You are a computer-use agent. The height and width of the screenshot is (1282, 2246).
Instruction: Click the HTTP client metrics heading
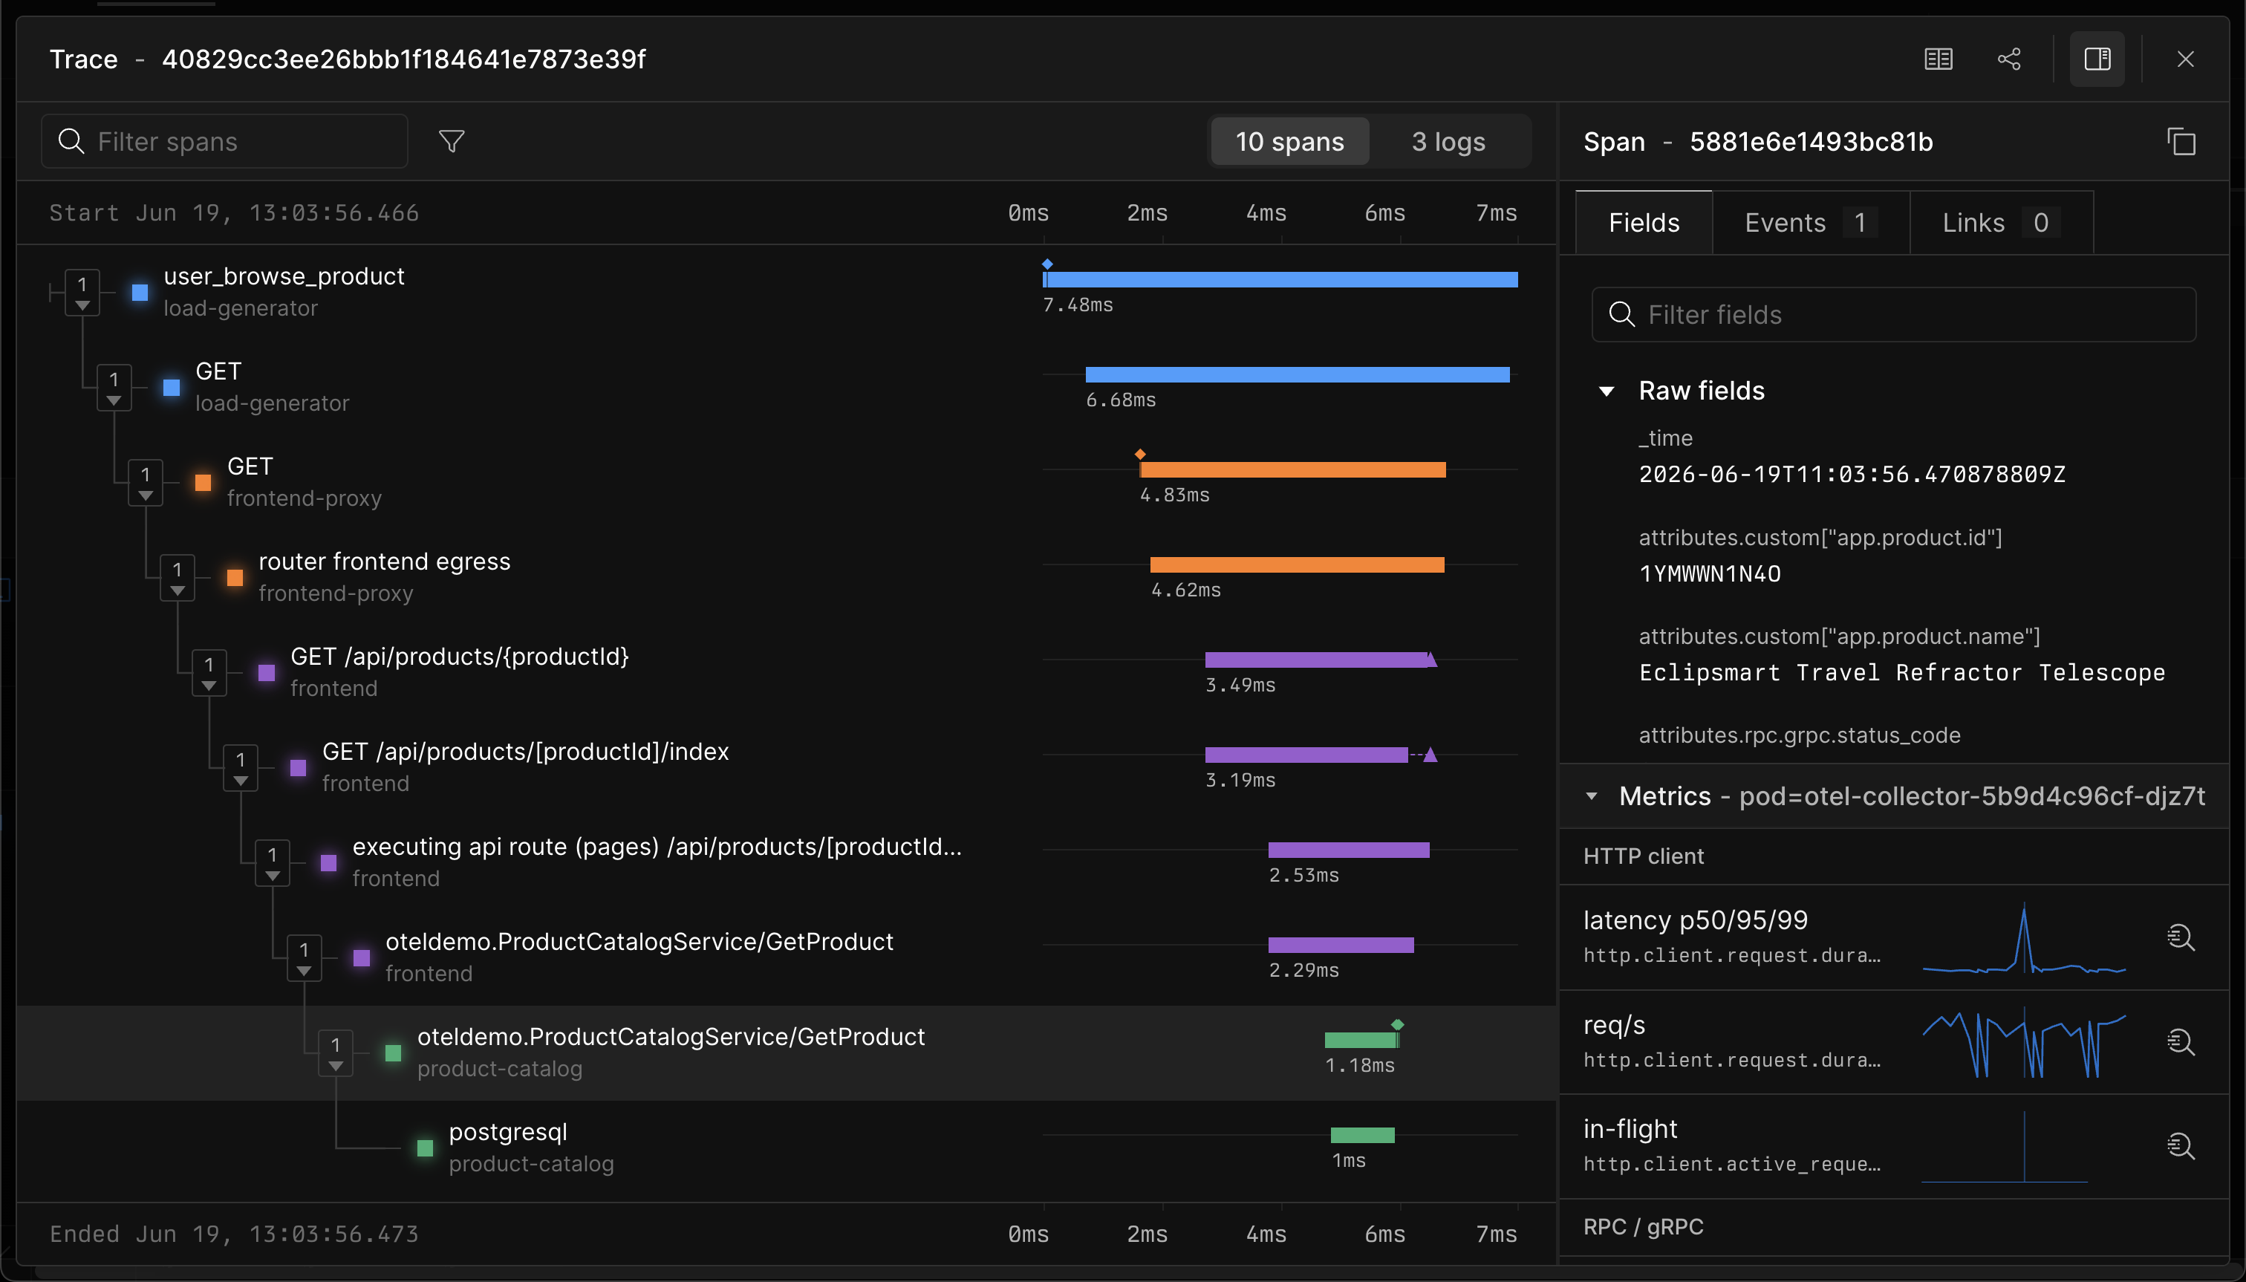[1644, 856]
